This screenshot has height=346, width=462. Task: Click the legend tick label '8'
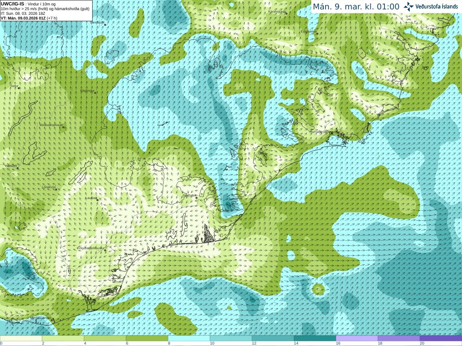169,343
